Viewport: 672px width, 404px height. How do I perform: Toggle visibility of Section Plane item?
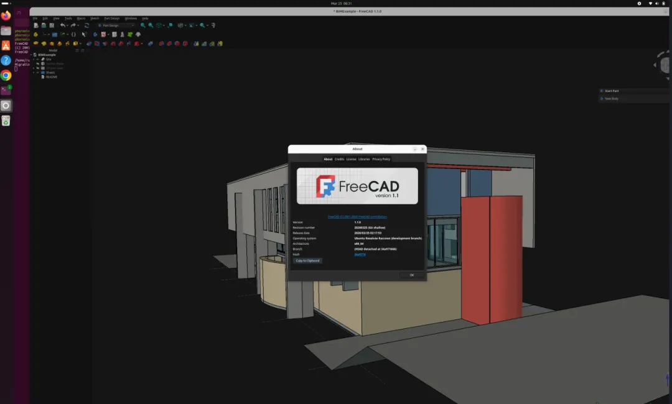pyautogui.click(x=38, y=63)
